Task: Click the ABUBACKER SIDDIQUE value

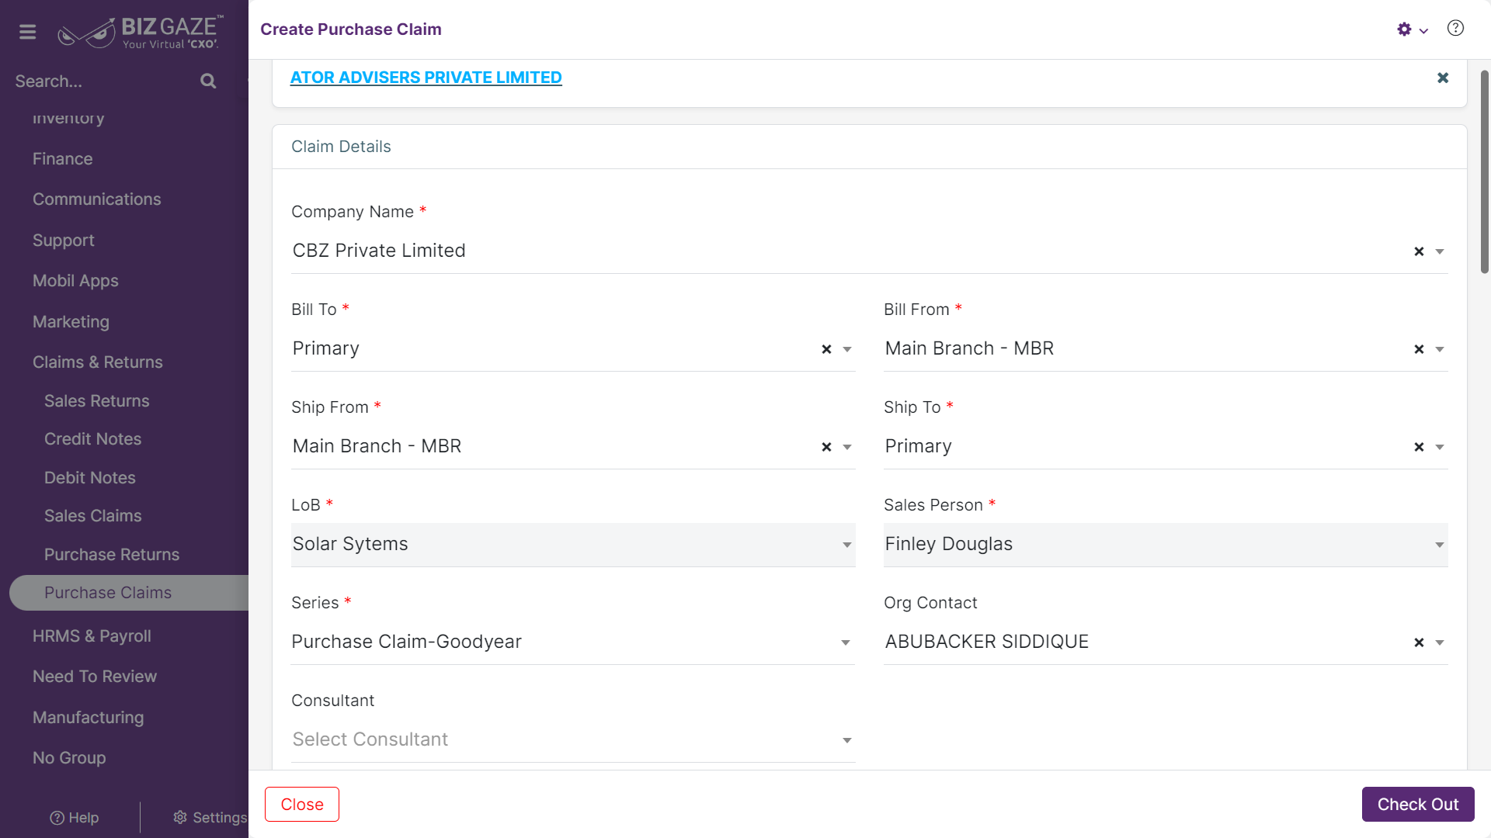Action: [x=987, y=642]
